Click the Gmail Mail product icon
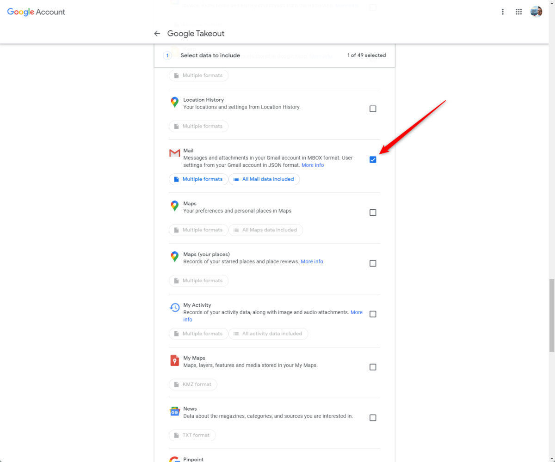The width and height of the screenshot is (555, 462). [174, 152]
